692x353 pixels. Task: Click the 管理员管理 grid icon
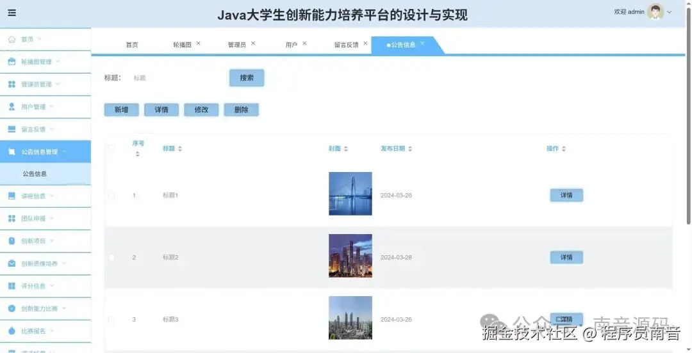12,84
